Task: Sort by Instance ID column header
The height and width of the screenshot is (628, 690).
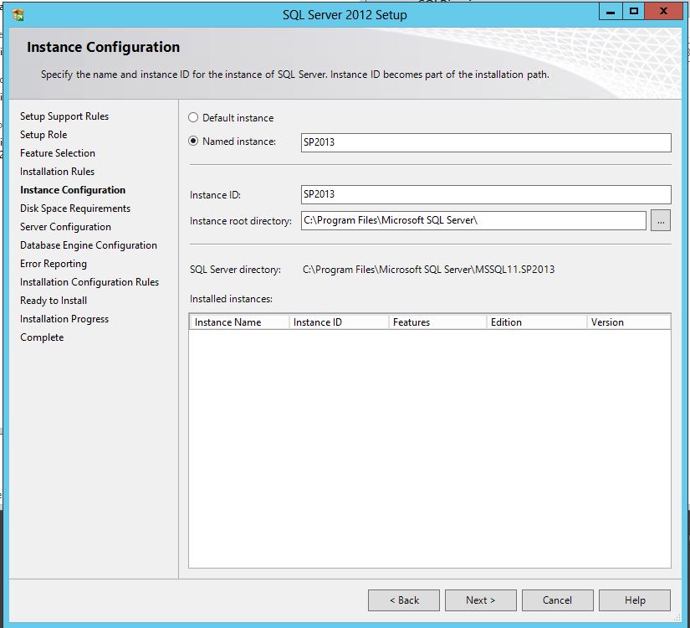Action: pos(339,322)
